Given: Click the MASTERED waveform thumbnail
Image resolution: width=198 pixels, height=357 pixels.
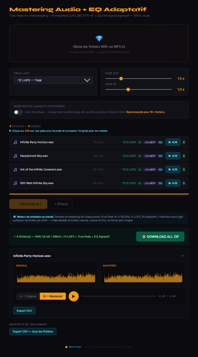Looking at the screenshot, I should 143,274.
